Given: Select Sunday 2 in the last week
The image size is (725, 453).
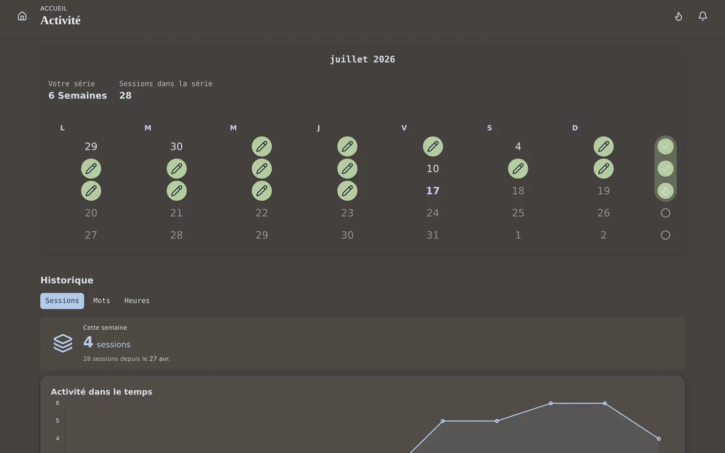Looking at the screenshot, I should tap(604, 235).
